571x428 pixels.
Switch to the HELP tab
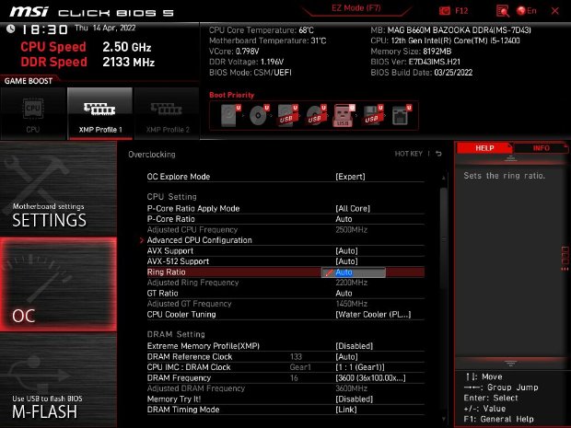click(x=484, y=148)
